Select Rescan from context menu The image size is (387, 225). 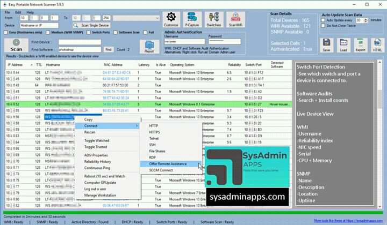[x=107, y=132]
